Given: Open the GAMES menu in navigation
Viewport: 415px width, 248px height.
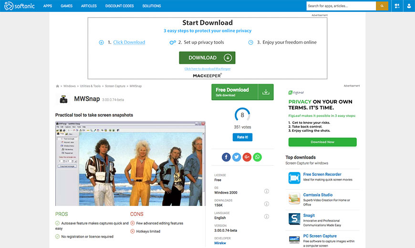Looking at the screenshot, I should [x=67, y=6].
